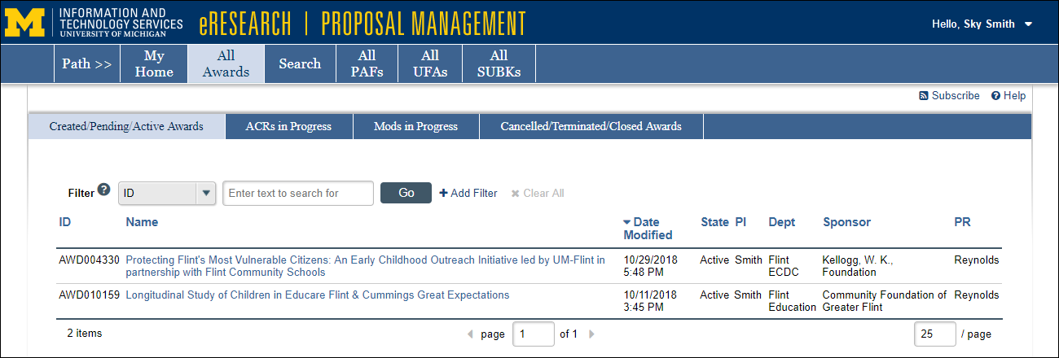Click the Go filter button
Viewport: 1059px width, 358px height.
(x=406, y=193)
